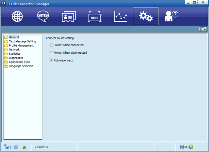
Task: Select the Settings gears icon
Action: coord(146,16)
